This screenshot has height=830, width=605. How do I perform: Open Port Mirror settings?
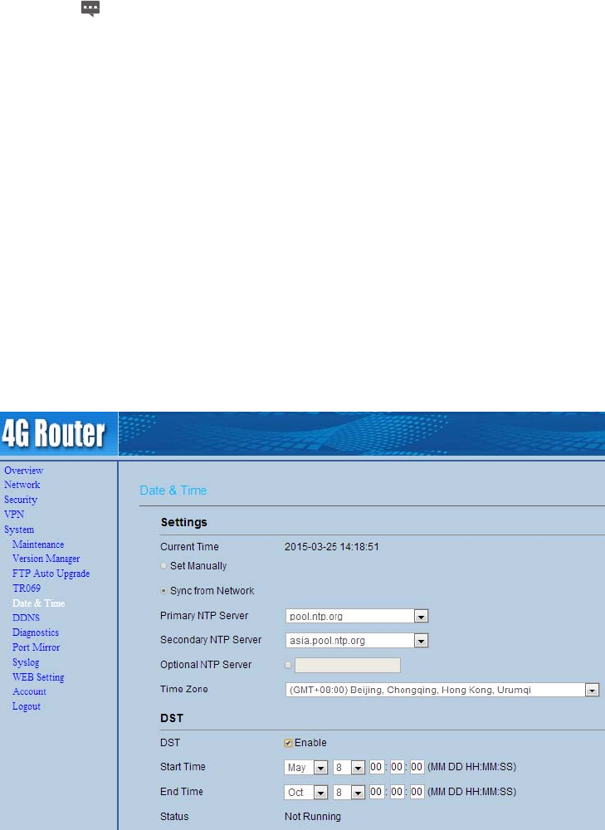[x=36, y=647]
